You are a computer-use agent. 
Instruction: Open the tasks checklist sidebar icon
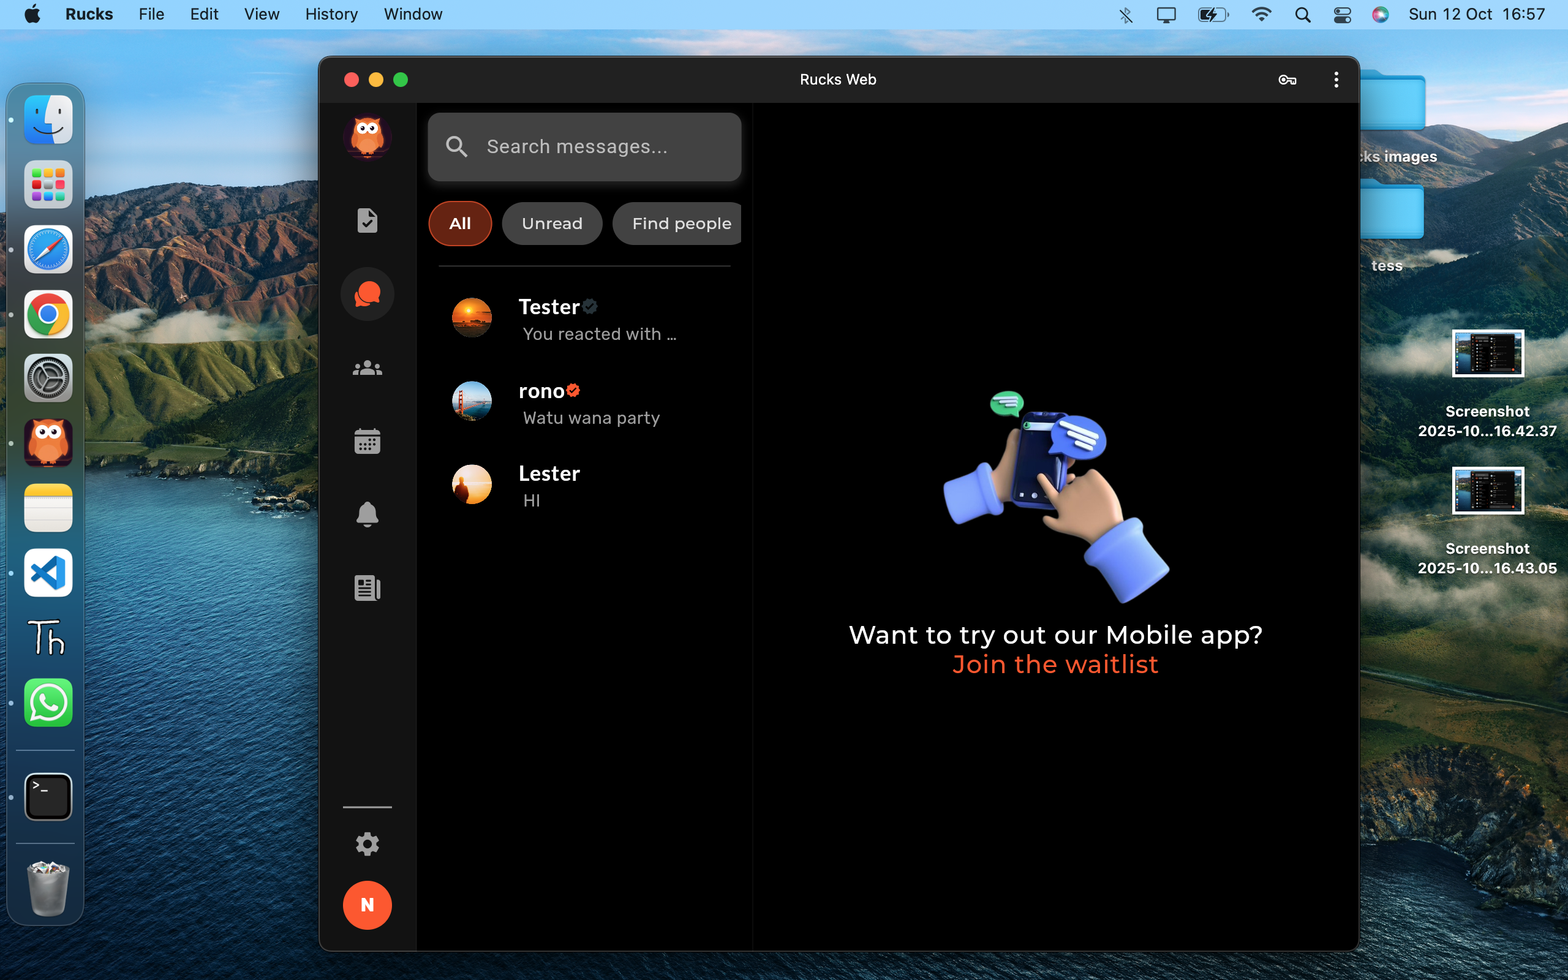coord(367,221)
